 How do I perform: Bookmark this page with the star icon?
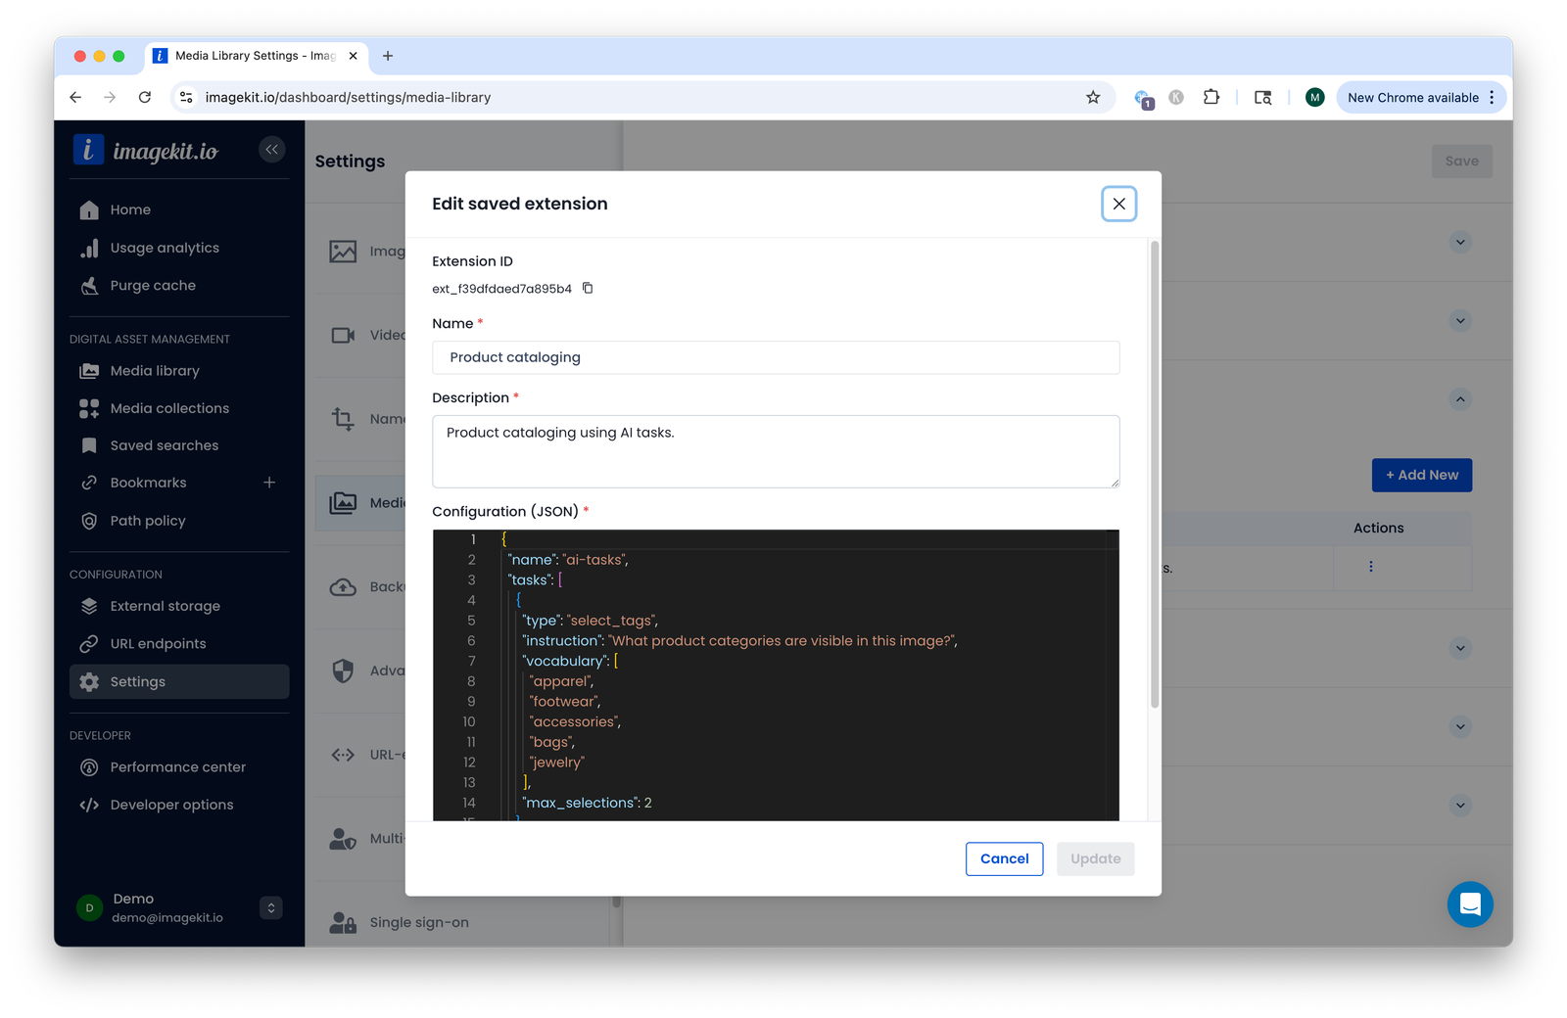[1093, 97]
